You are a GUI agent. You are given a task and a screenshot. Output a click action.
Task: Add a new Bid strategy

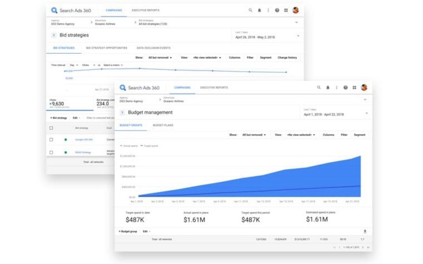[x=59, y=118]
